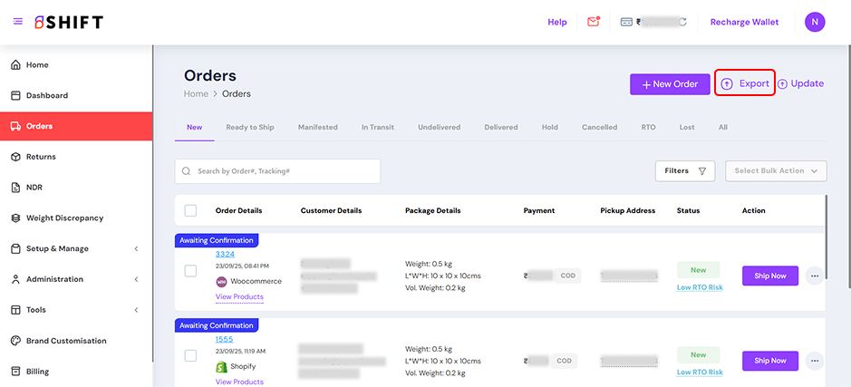Select checkbox for order 3324
The width and height of the screenshot is (851, 387).
click(x=190, y=271)
